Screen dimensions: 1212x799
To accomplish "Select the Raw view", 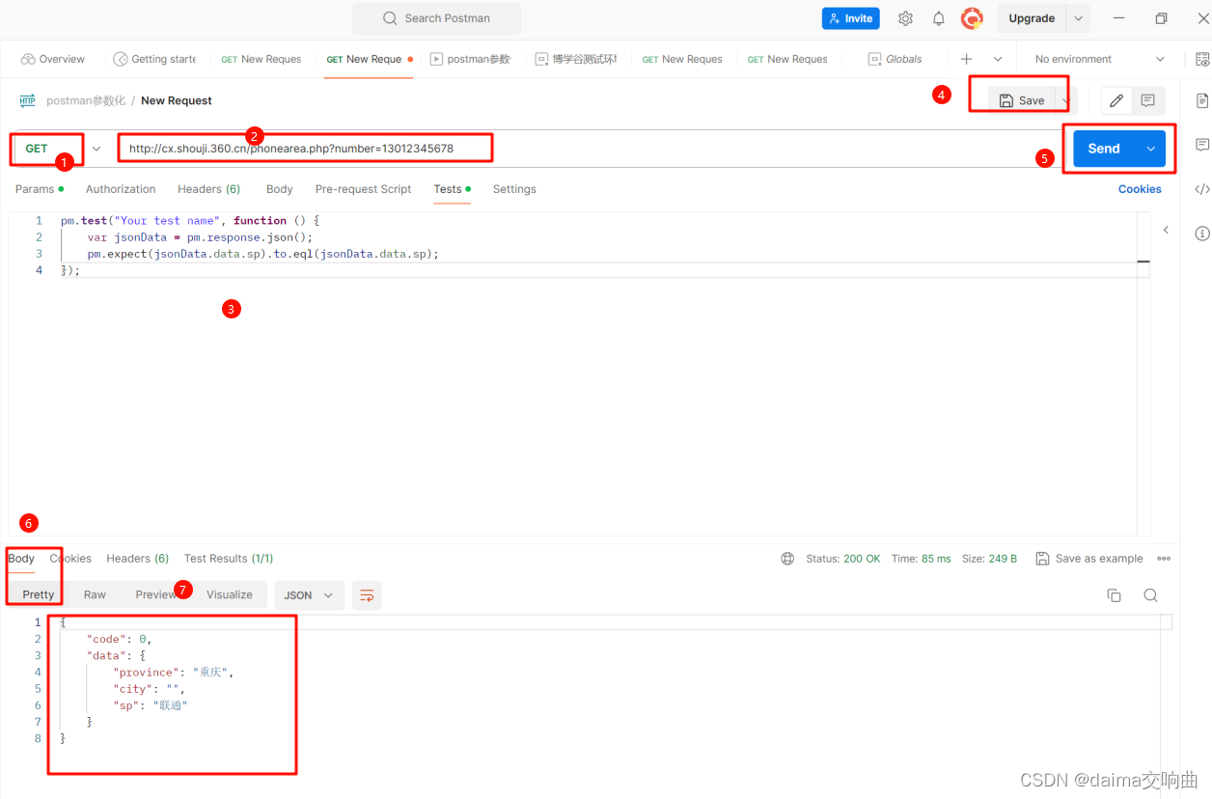I will point(95,594).
